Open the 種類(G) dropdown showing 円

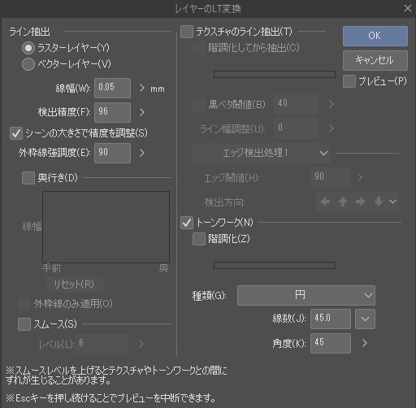[306, 295]
